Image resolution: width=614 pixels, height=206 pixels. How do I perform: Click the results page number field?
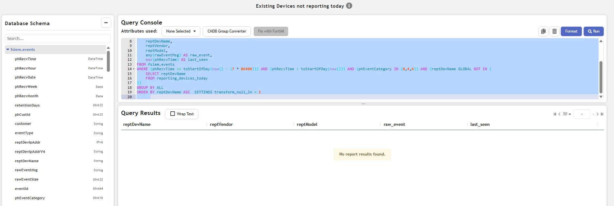click(582, 114)
